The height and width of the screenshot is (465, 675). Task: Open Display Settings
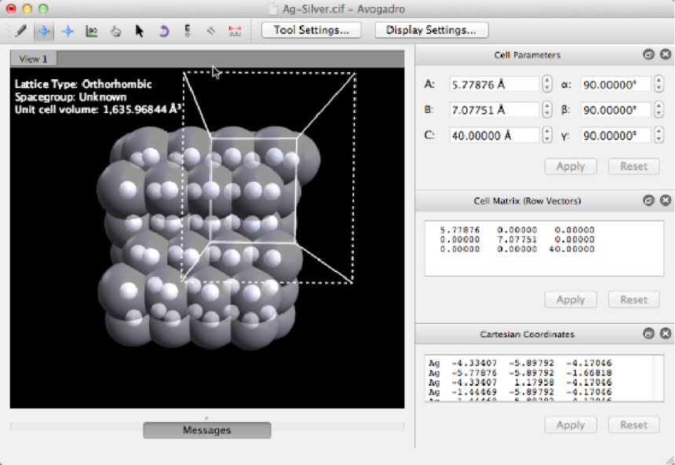[431, 30]
